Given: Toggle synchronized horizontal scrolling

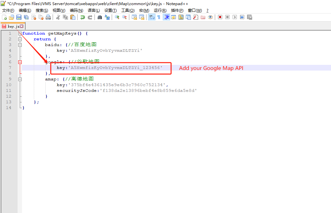Looking at the screenshot, I should pos(142,17).
